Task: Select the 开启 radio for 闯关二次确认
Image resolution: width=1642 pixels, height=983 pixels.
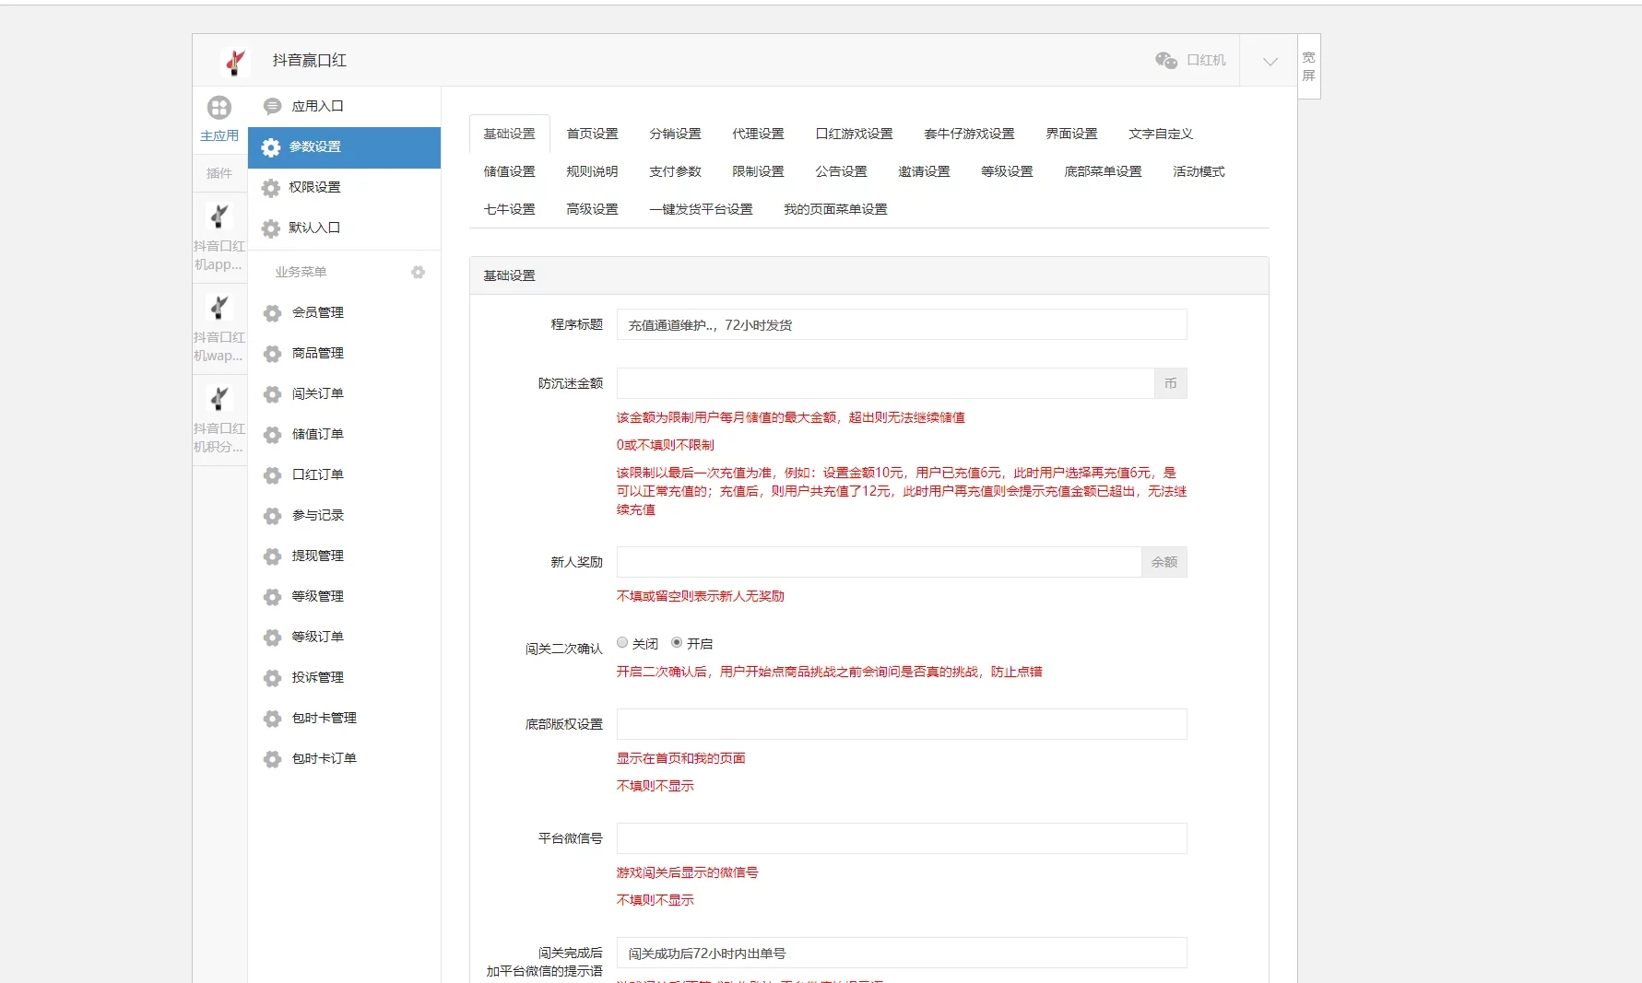Action: (x=677, y=643)
